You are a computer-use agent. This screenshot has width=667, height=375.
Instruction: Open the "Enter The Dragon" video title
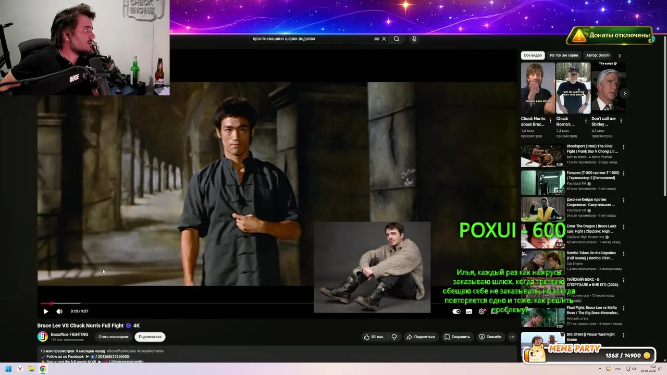(x=592, y=229)
